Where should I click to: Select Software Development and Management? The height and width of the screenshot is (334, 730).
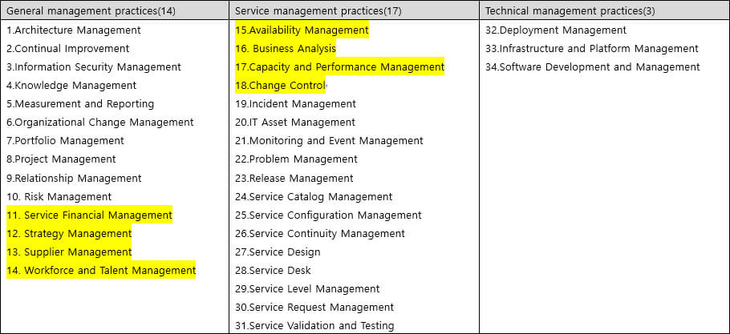click(x=593, y=67)
